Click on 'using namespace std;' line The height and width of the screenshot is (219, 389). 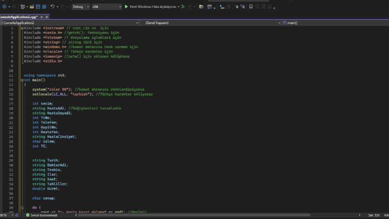[45, 75]
